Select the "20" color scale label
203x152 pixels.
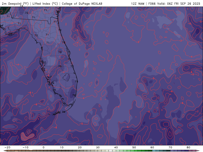click(x=80, y=147)
